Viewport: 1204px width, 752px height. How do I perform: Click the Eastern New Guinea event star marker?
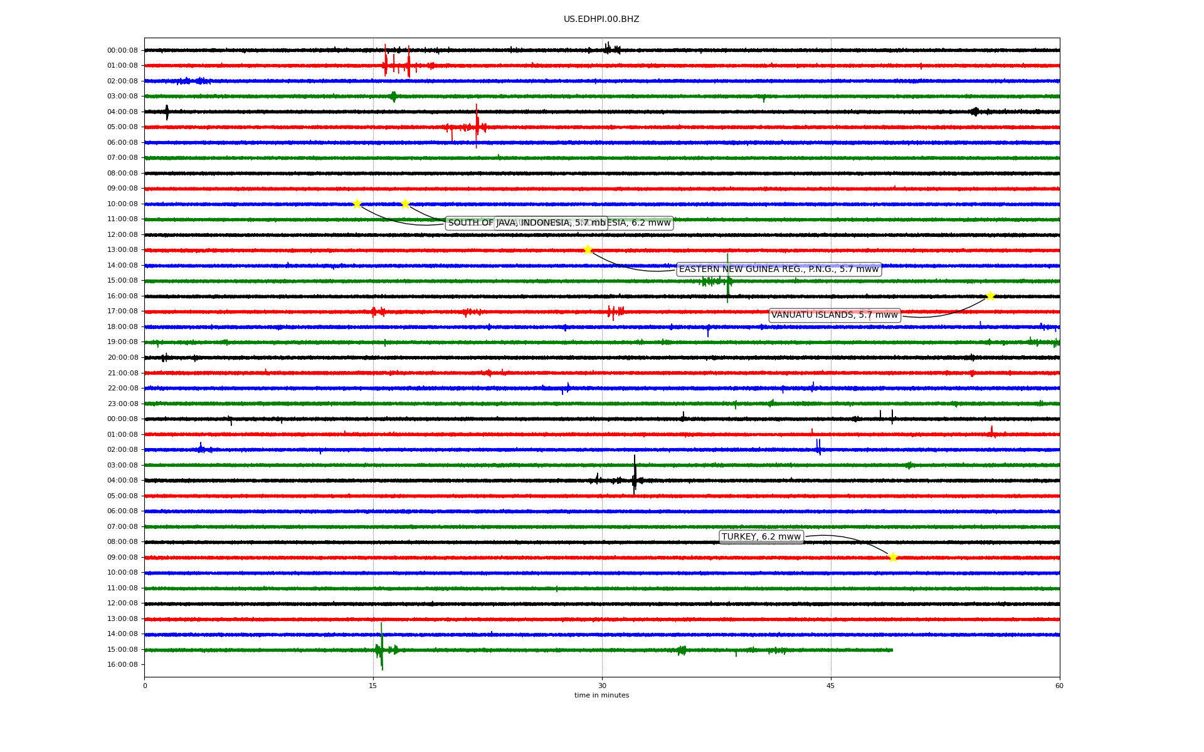(588, 250)
